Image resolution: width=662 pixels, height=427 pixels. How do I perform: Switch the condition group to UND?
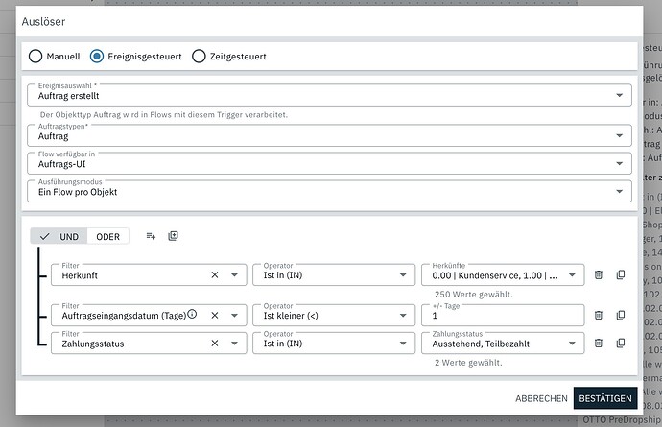point(59,236)
